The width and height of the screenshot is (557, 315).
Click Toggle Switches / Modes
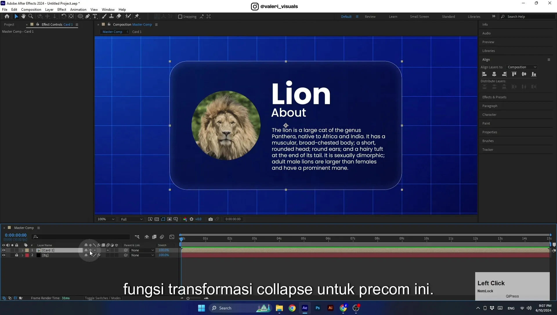pos(103,298)
